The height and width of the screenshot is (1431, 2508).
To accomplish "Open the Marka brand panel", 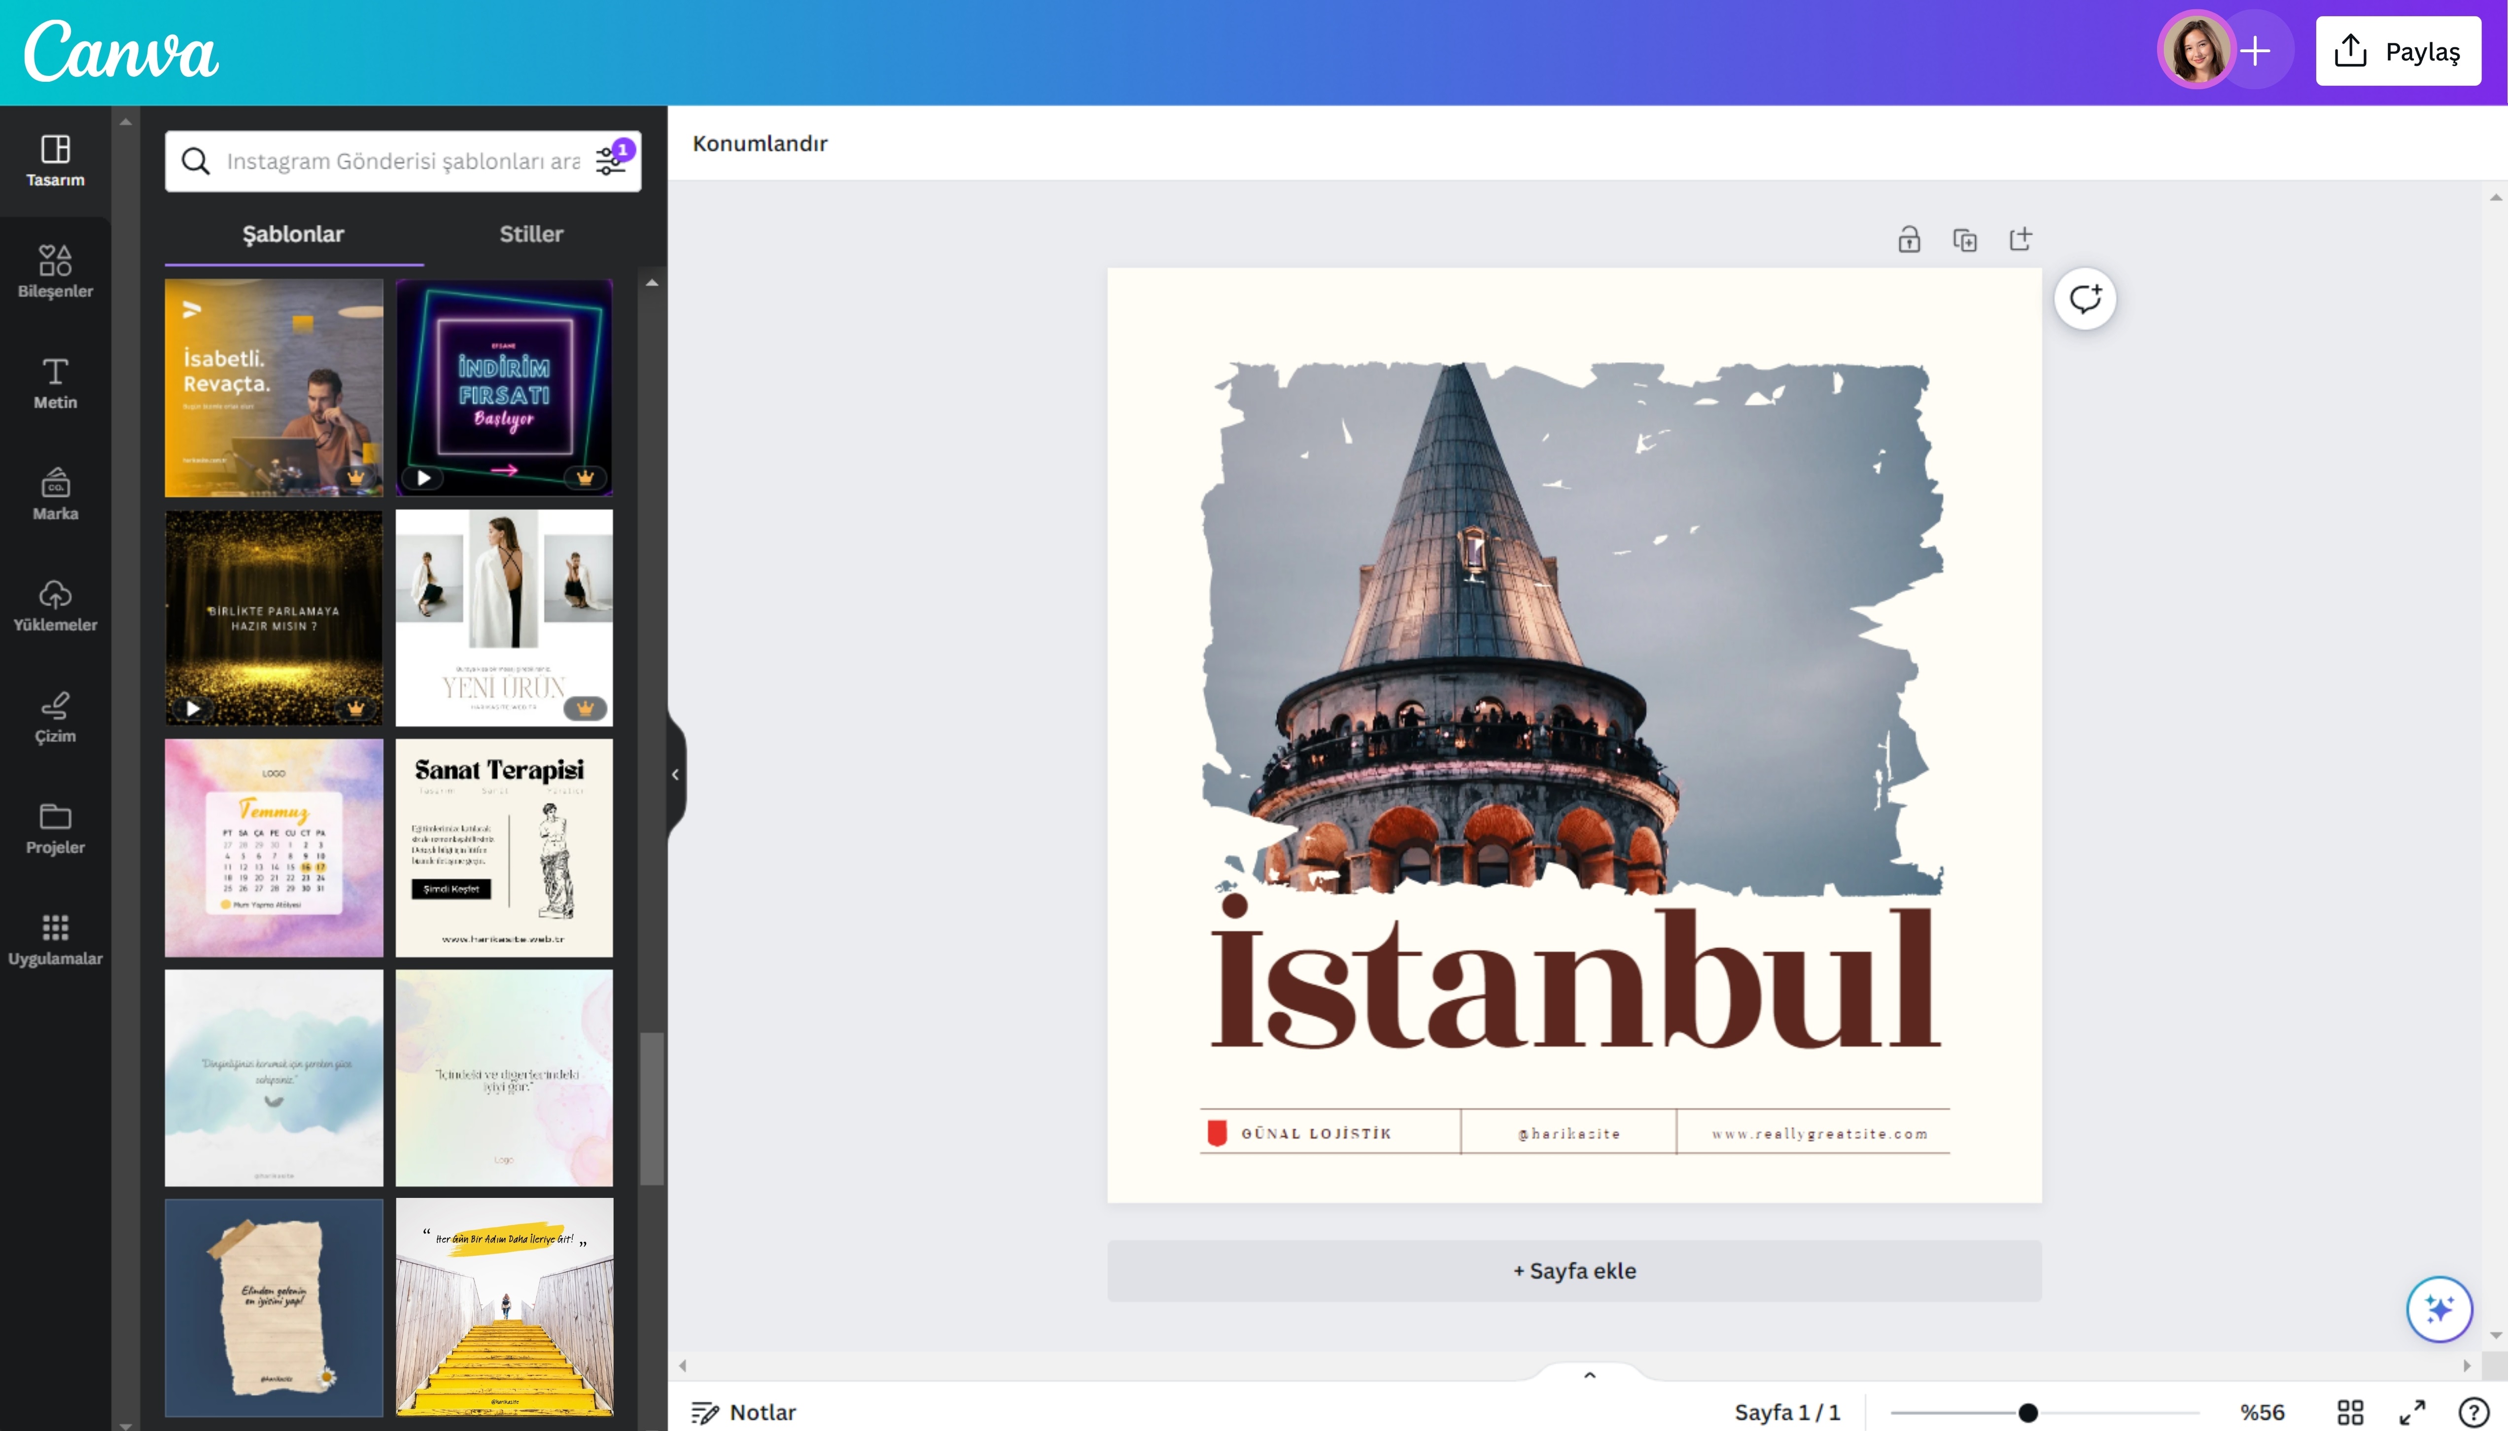I will pyautogui.click(x=55, y=493).
